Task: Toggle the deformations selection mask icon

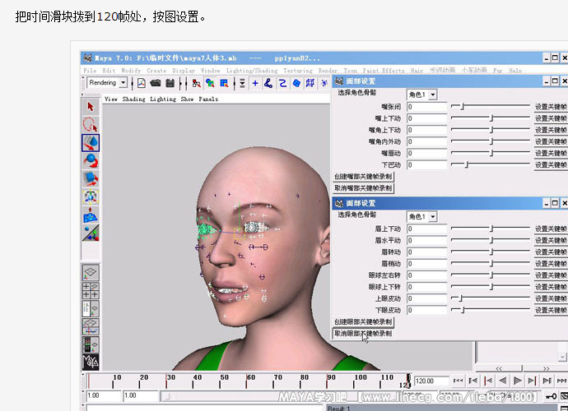Action: click(x=310, y=83)
